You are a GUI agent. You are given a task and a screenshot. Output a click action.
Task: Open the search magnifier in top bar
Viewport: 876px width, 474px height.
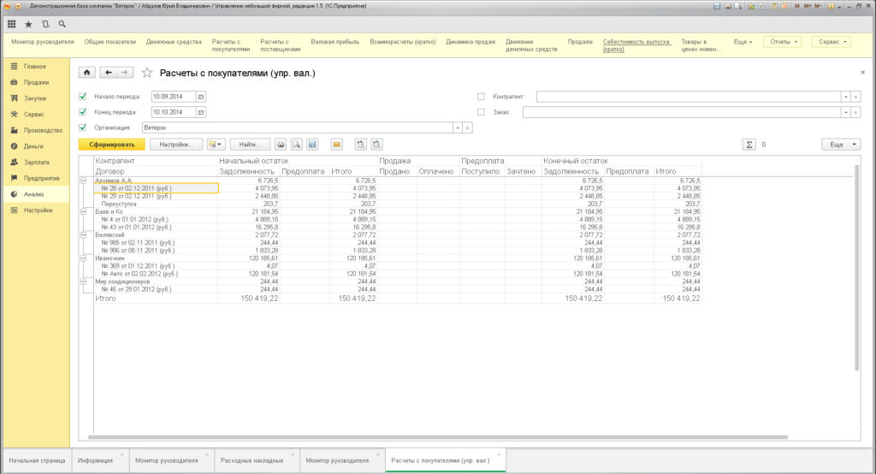pyautogui.click(x=62, y=24)
